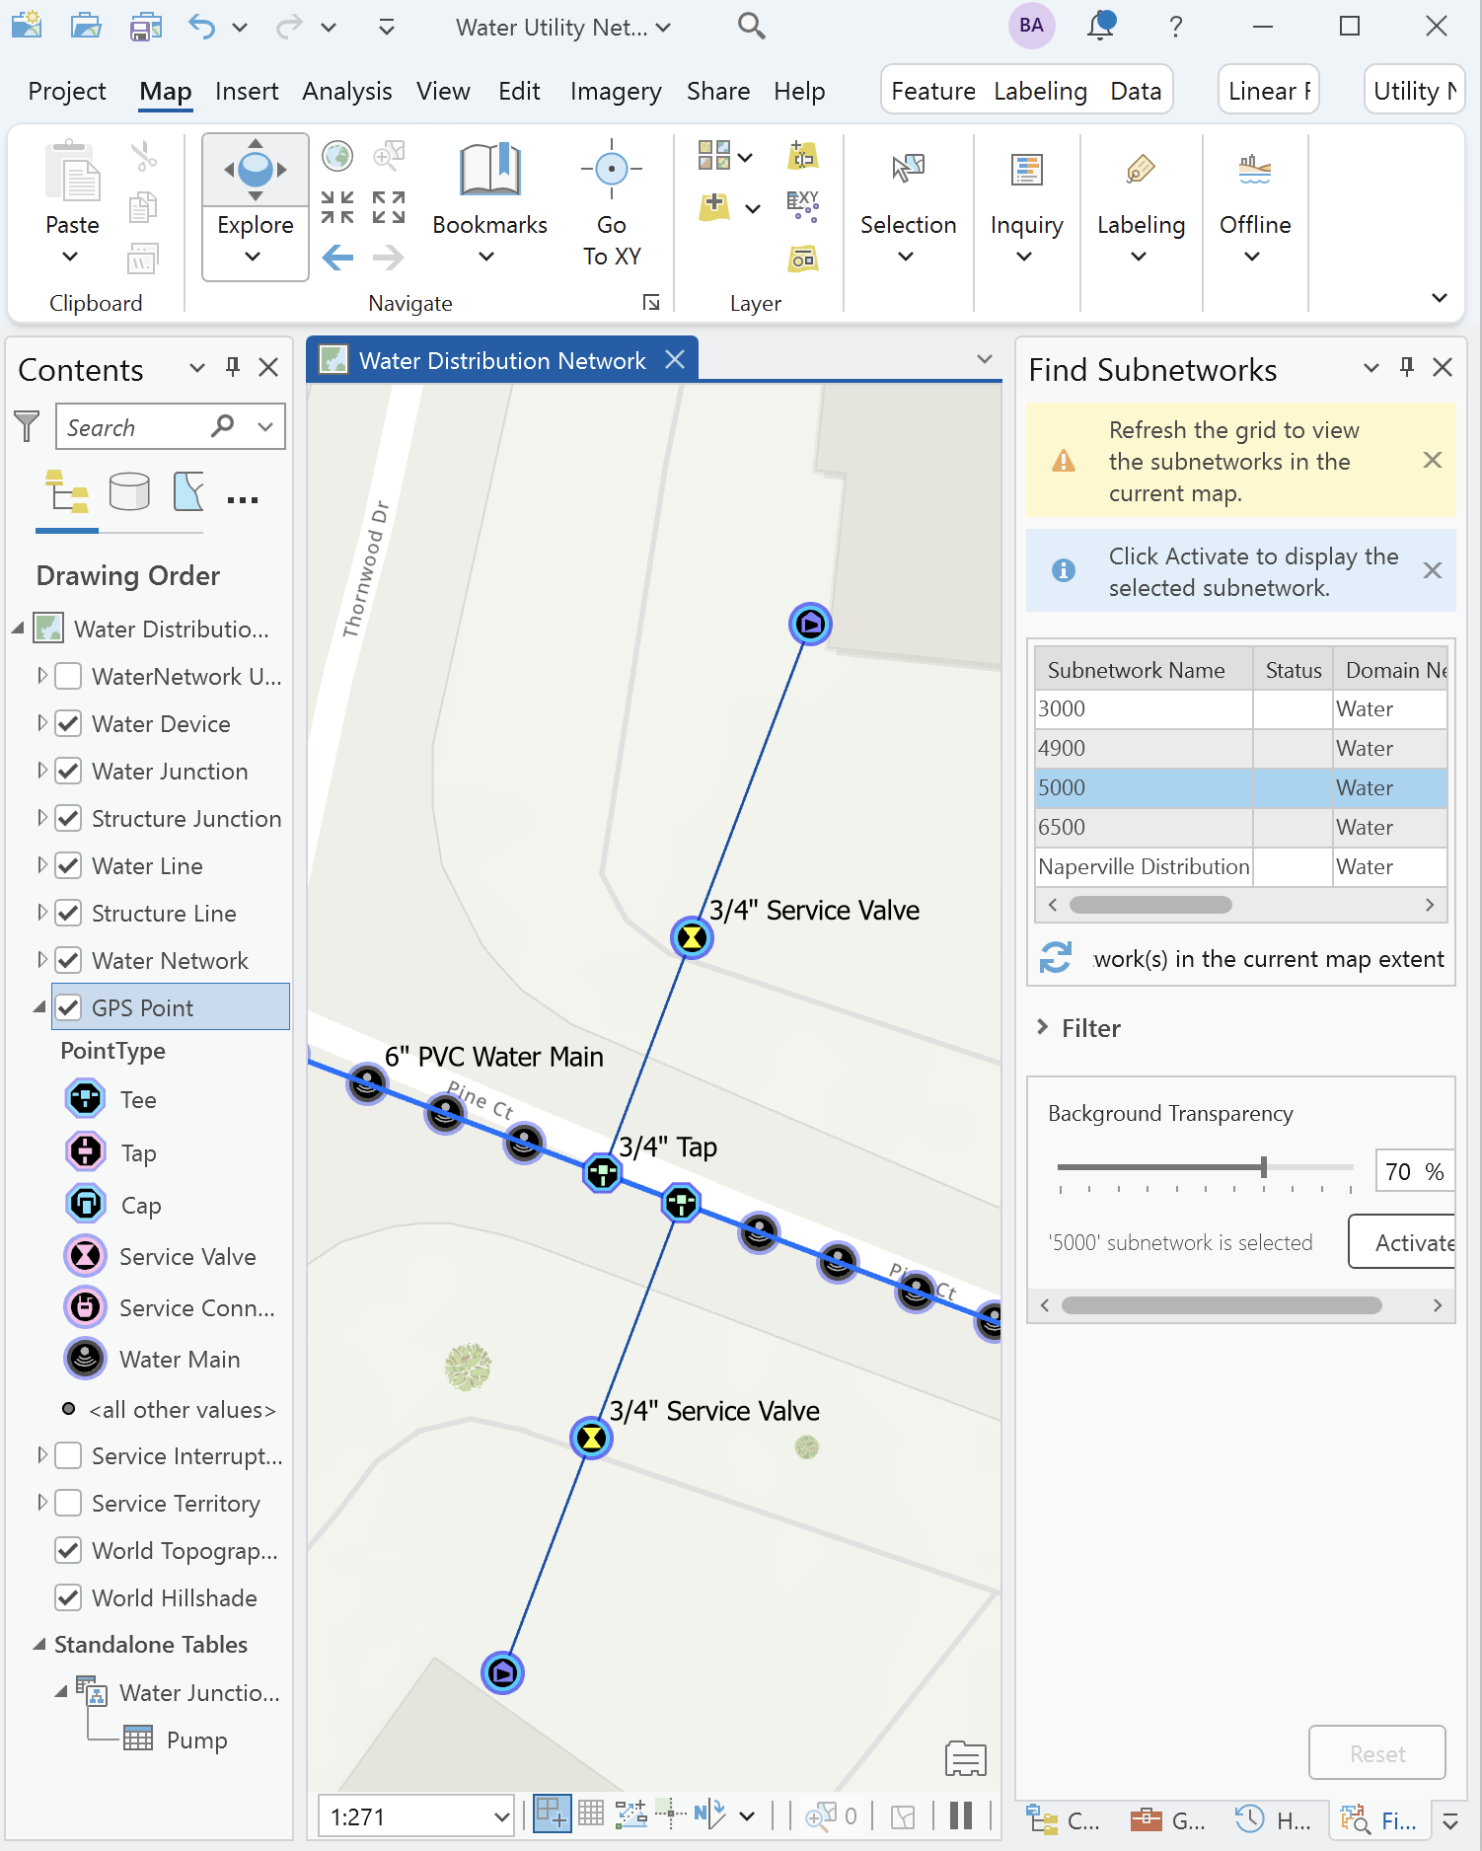
Task: Switch to the Analysis ribbon tab
Action: point(347,92)
